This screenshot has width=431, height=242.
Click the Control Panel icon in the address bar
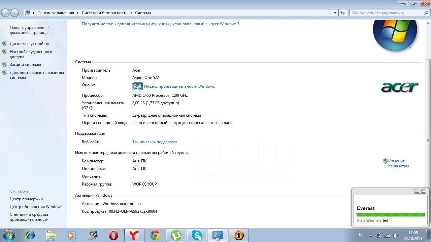click(28, 13)
